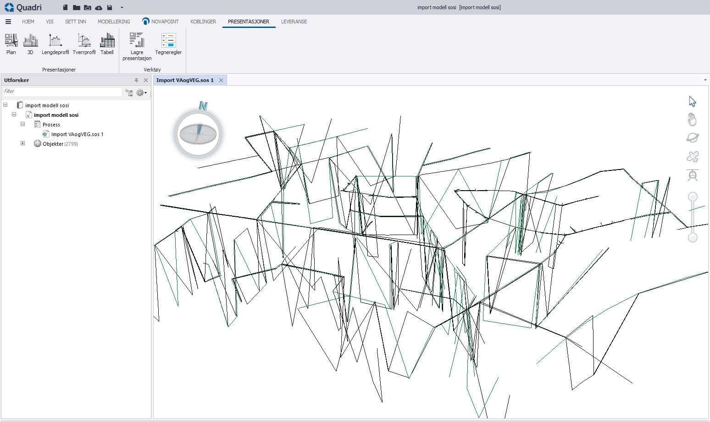This screenshot has height=422, width=710.
Task: Open the Plan presentation tool
Action: pos(11,44)
